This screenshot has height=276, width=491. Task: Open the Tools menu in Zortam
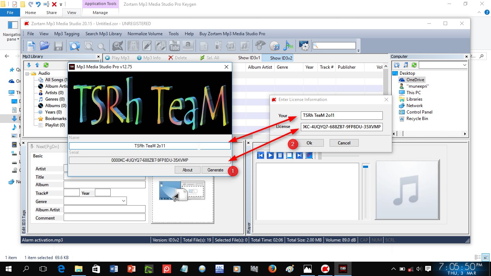(174, 34)
